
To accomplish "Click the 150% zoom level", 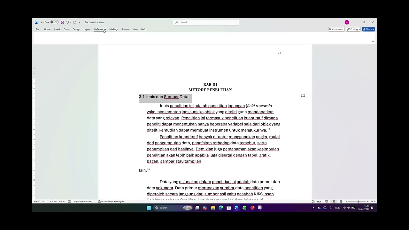I will tap(373, 202).
